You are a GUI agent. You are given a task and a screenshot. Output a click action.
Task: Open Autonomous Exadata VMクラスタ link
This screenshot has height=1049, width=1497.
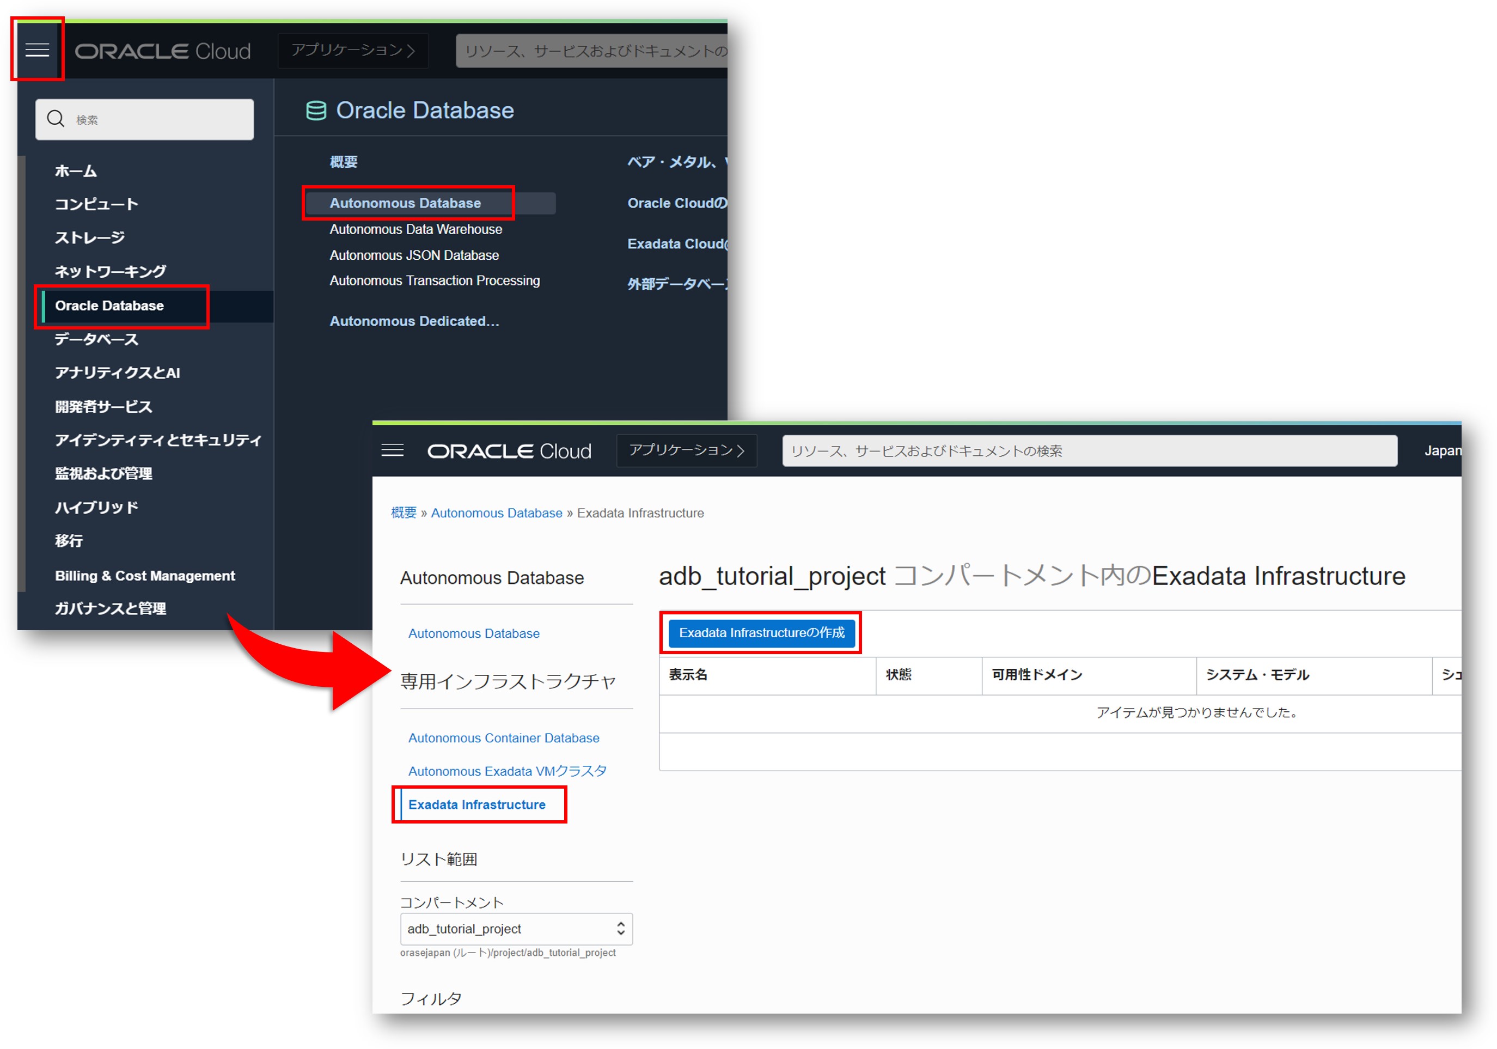click(506, 771)
